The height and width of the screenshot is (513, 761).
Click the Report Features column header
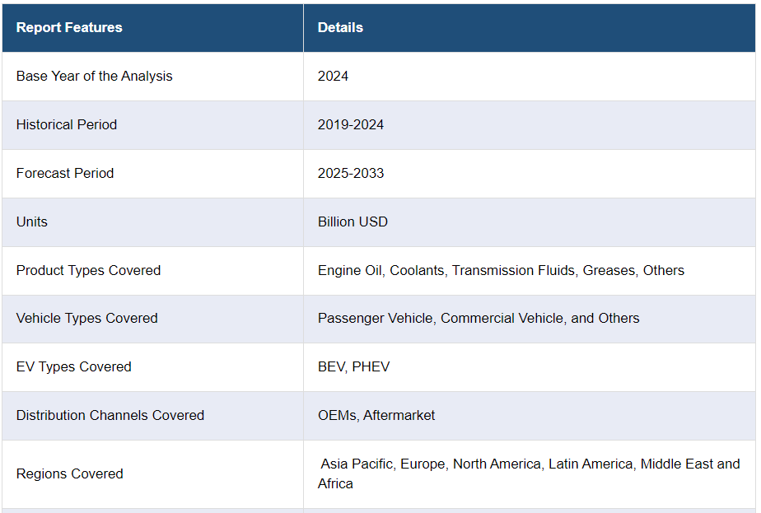tap(69, 28)
